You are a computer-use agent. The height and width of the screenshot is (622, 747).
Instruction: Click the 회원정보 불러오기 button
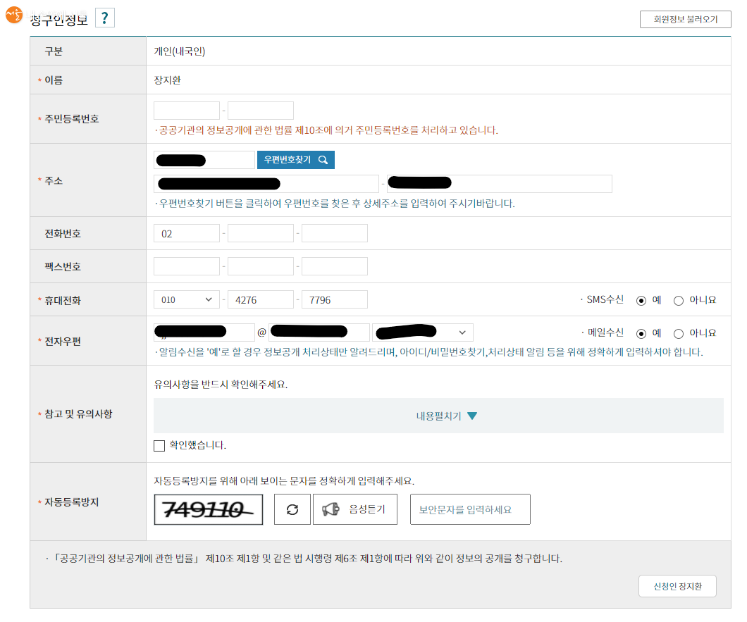[x=685, y=19]
